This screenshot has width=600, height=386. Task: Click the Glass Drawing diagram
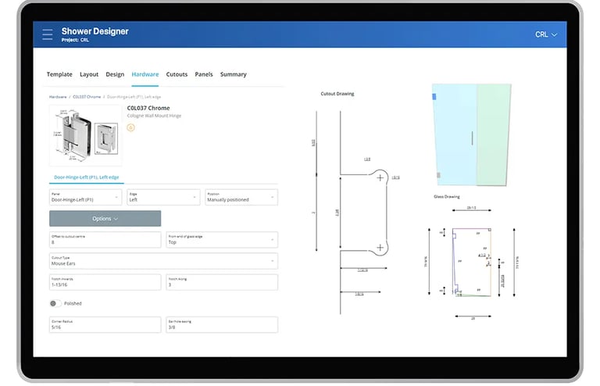(471, 262)
